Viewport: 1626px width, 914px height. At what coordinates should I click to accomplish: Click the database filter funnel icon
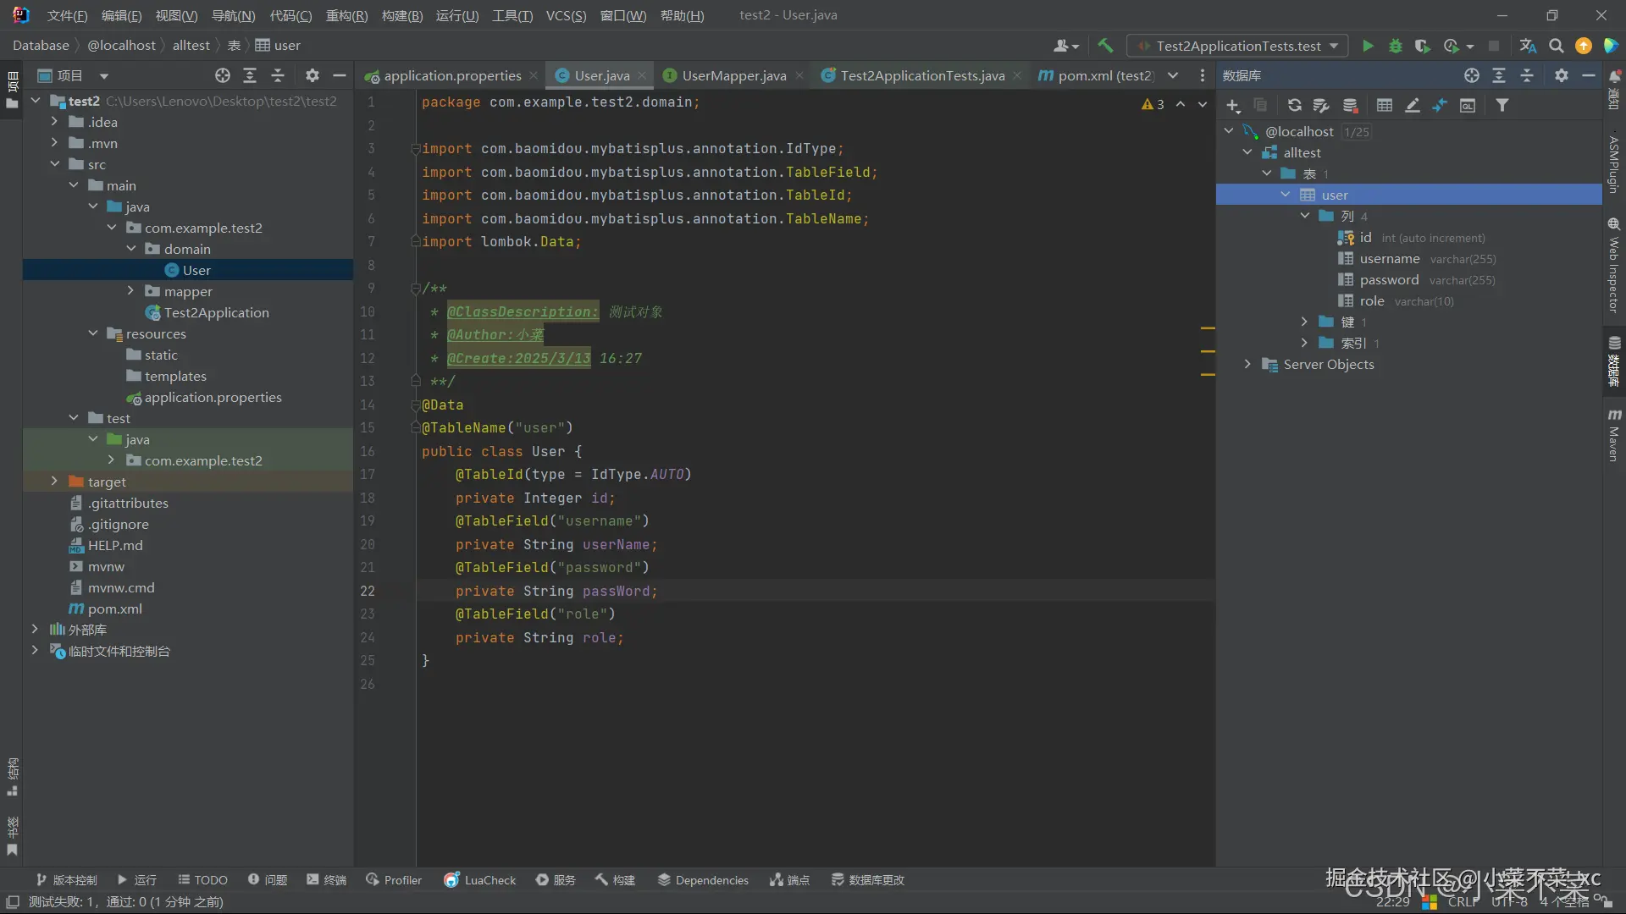tap(1502, 105)
